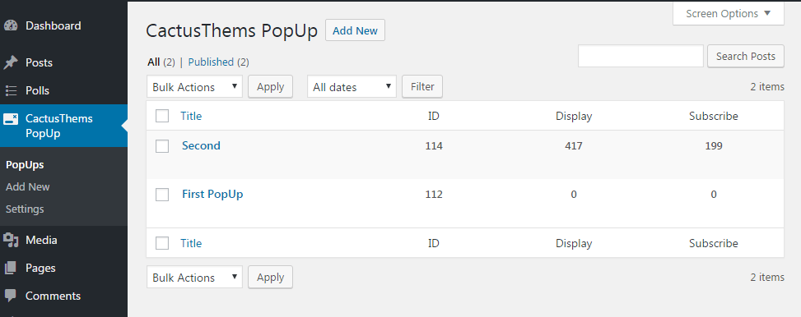Image resolution: width=801 pixels, height=317 pixels.
Task: Click the Subscribe count 199
Action: (714, 145)
